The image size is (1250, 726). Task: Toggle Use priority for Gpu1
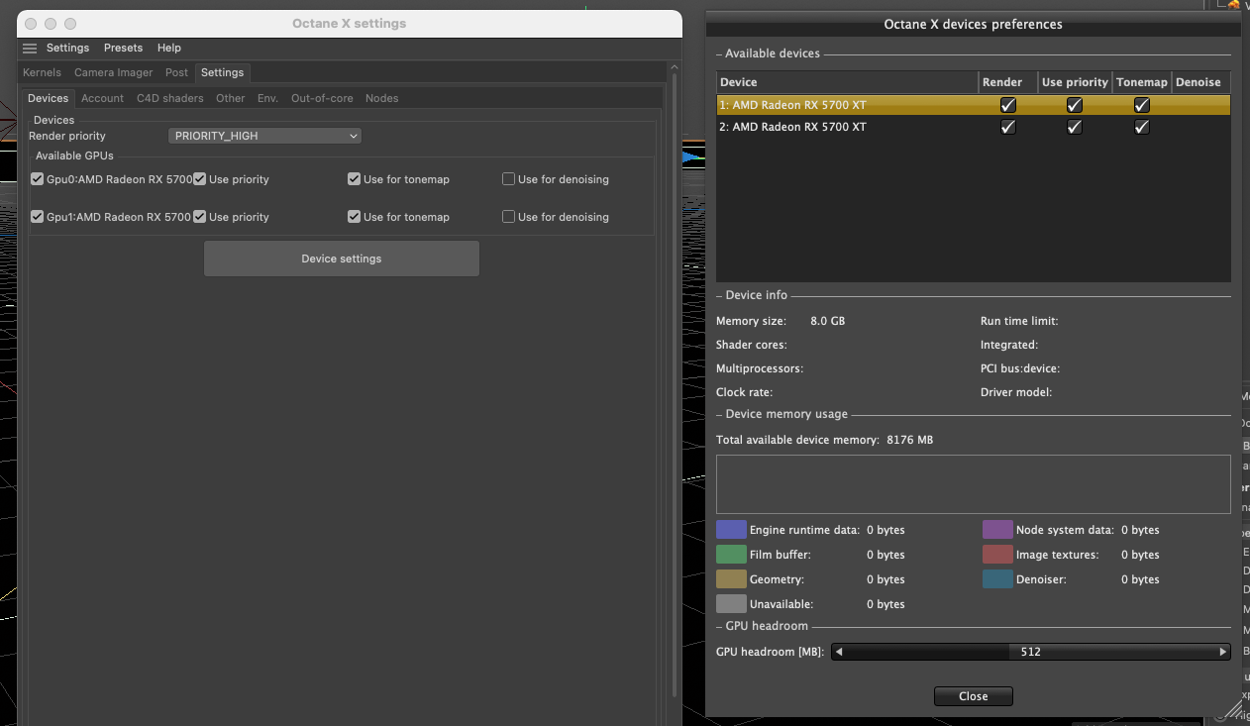click(200, 217)
